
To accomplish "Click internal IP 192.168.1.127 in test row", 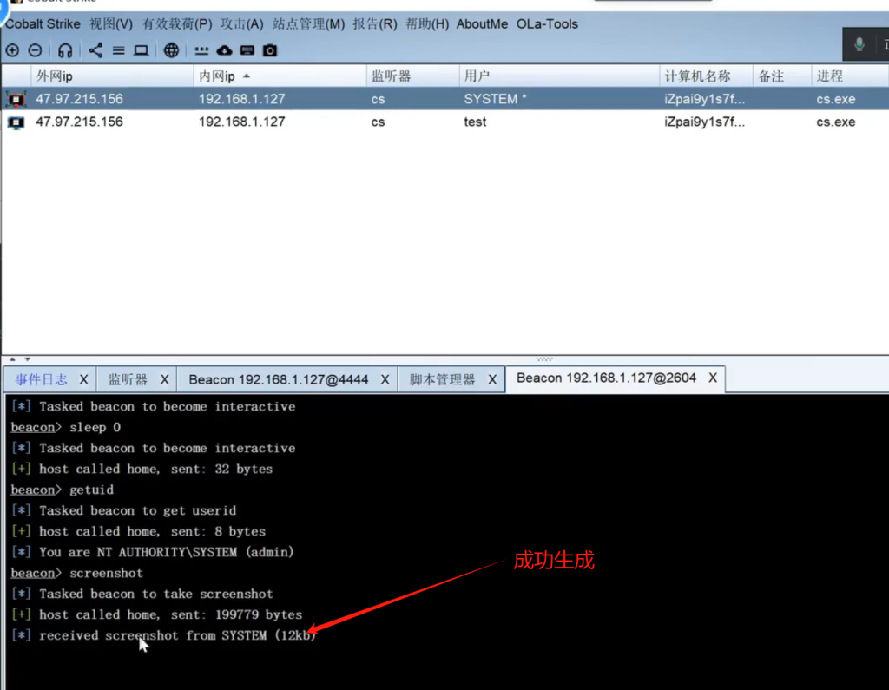I will pos(242,122).
